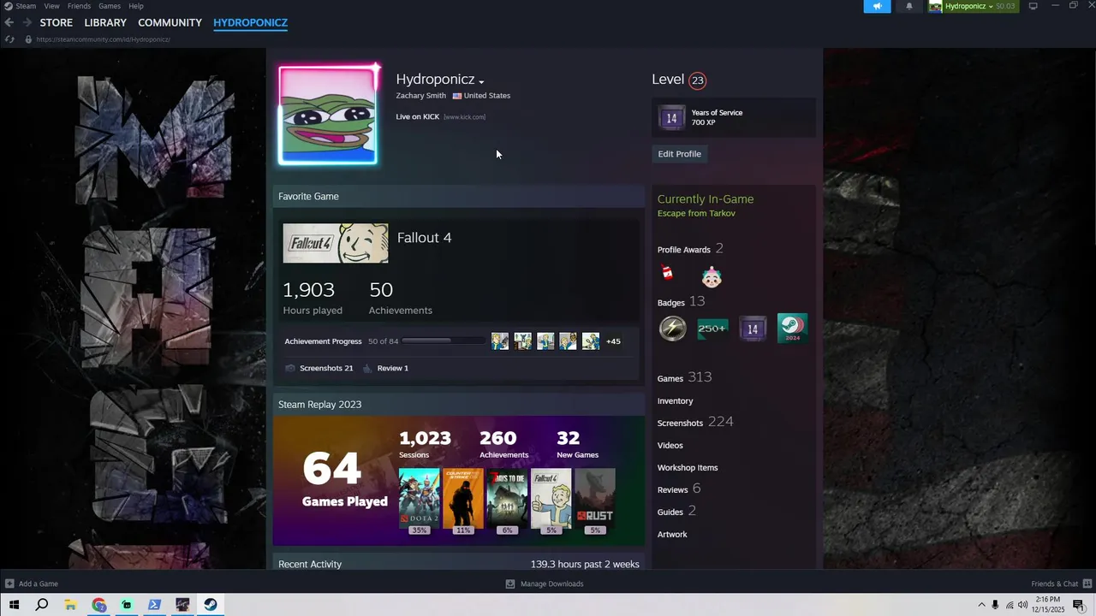The image size is (1096, 616).
Task: Open the notifications bell
Action: [909, 6]
